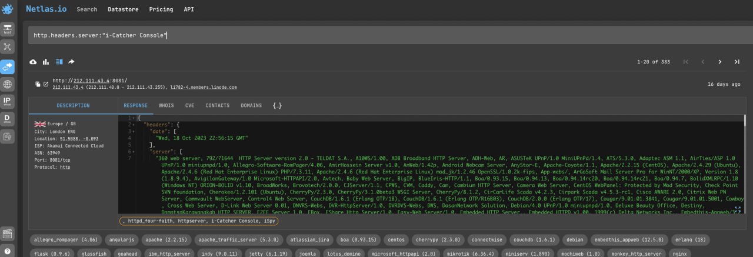Switch to the CVE tab
Viewport: 753px width, 257px height.
[189, 106]
